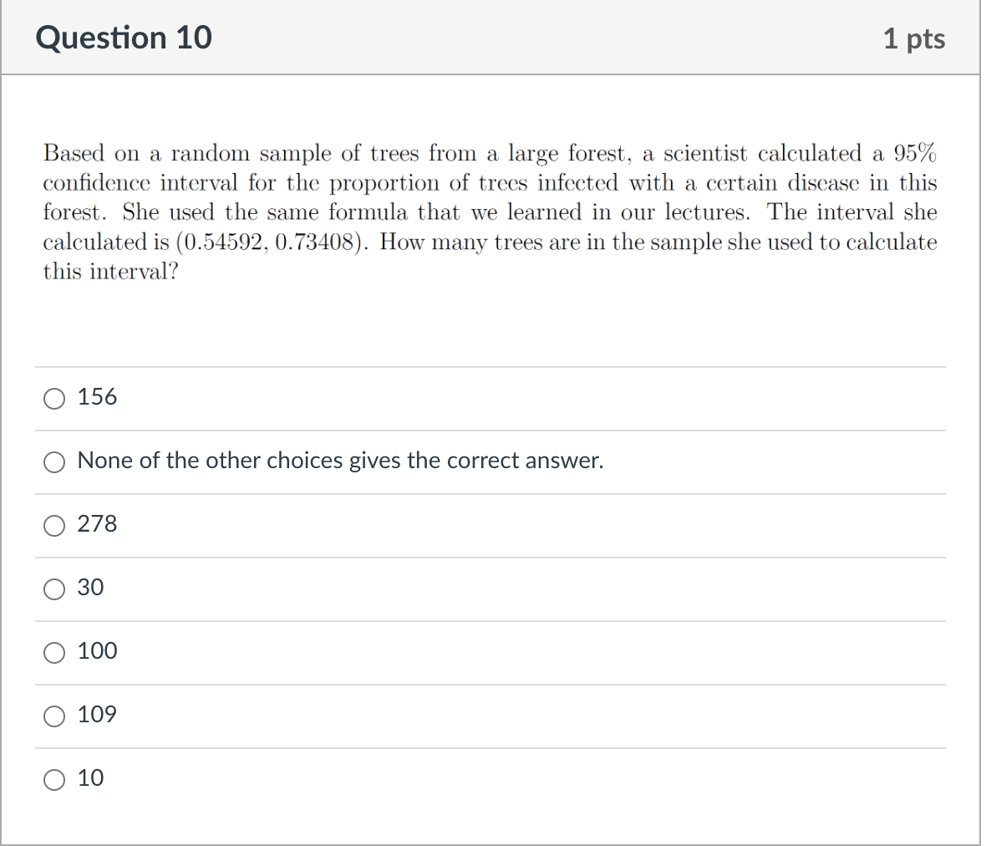Image resolution: width=986 pixels, height=846 pixels.
Task: Choose the radio button next to 10
Action: [54, 779]
